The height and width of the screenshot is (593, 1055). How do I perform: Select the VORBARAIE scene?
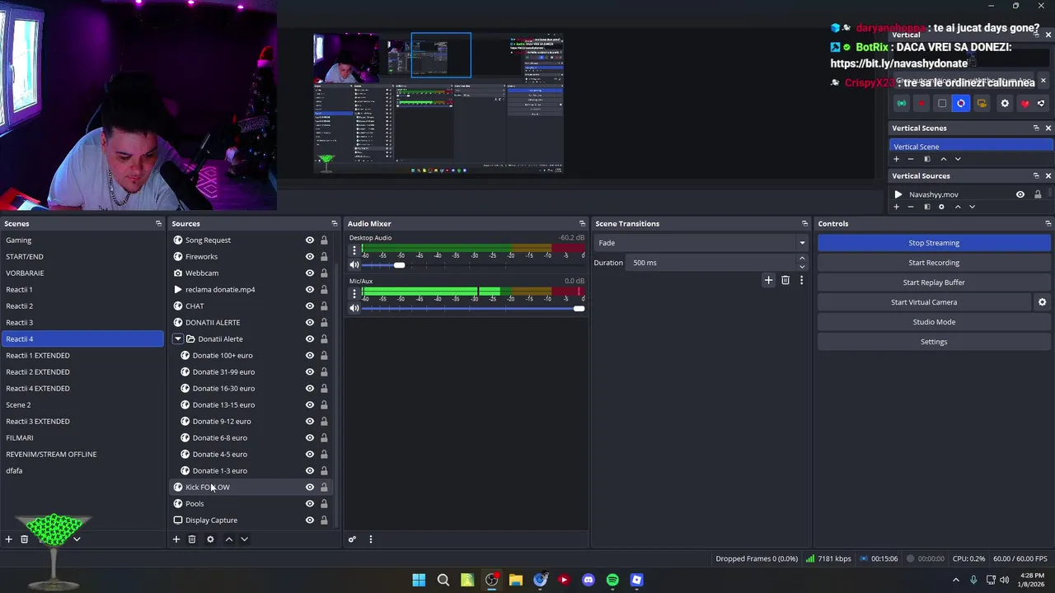pyautogui.click(x=82, y=273)
